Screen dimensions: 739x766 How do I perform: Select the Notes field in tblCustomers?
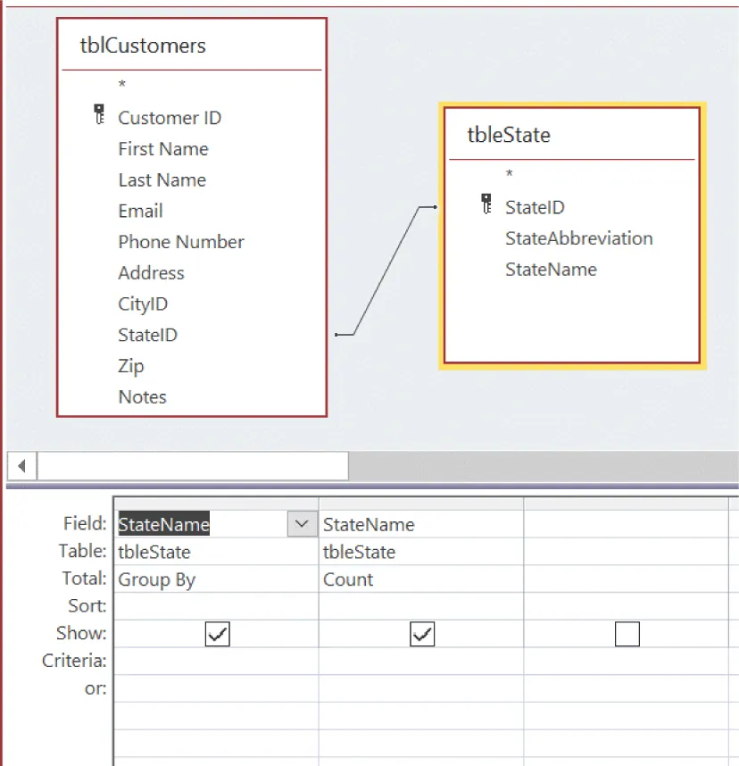[x=142, y=396]
